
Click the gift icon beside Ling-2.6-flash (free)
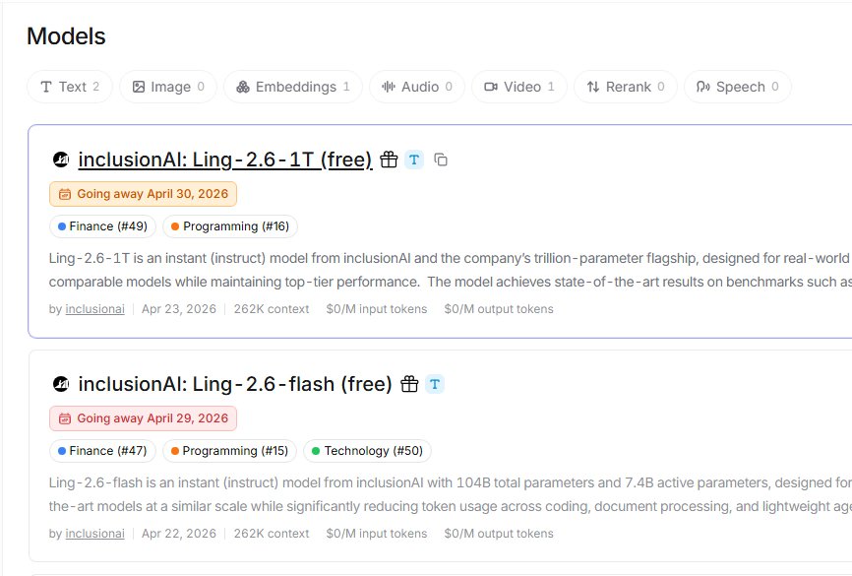(409, 384)
